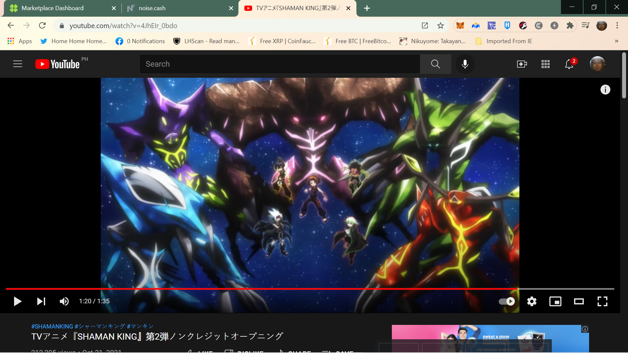This screenshot has height=353, width=628.
Task: Enter full screen mode
Action: [x=602, y=301]
